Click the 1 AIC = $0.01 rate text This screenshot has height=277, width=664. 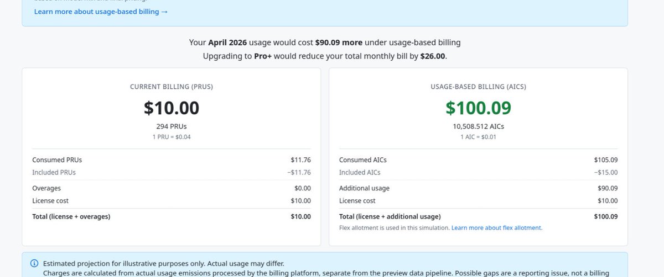pos(478,137)
